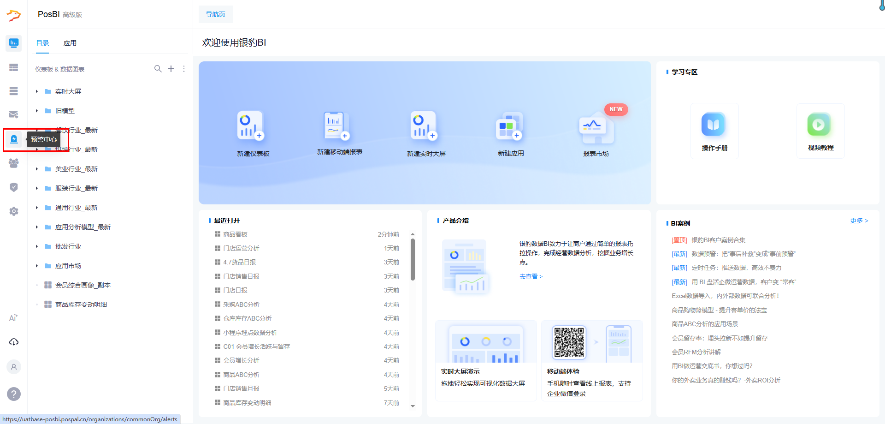The width and height of the screenshot is (885, 424).
Task: Switch to the 应用 tab
Action: point(70,42)
